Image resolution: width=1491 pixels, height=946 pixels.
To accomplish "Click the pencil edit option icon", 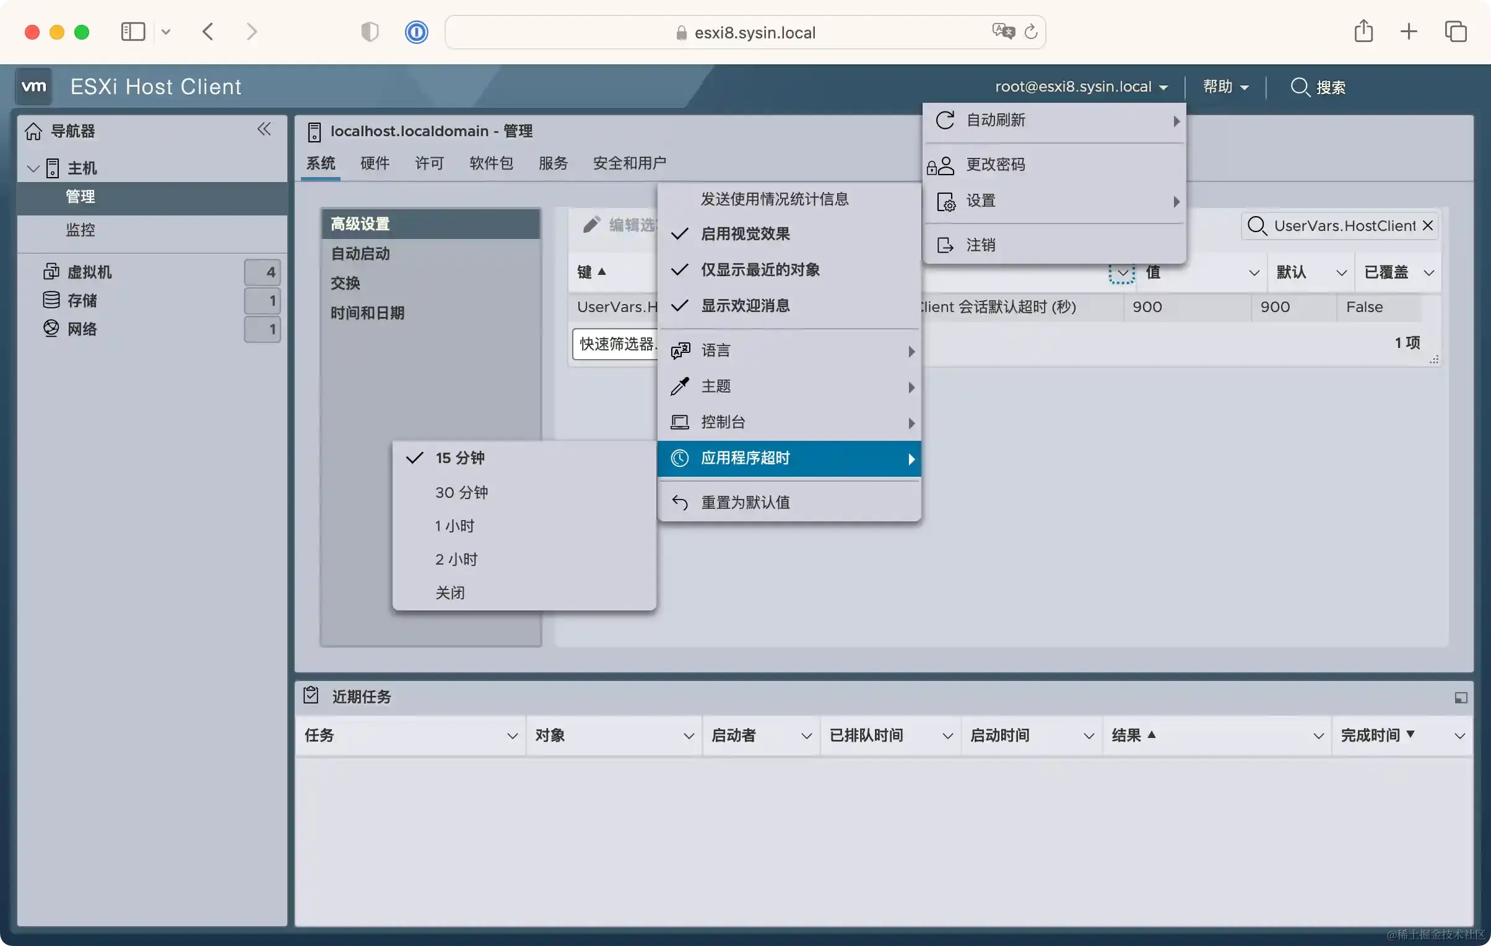I will pyautogui.click(x=591, y=225).
